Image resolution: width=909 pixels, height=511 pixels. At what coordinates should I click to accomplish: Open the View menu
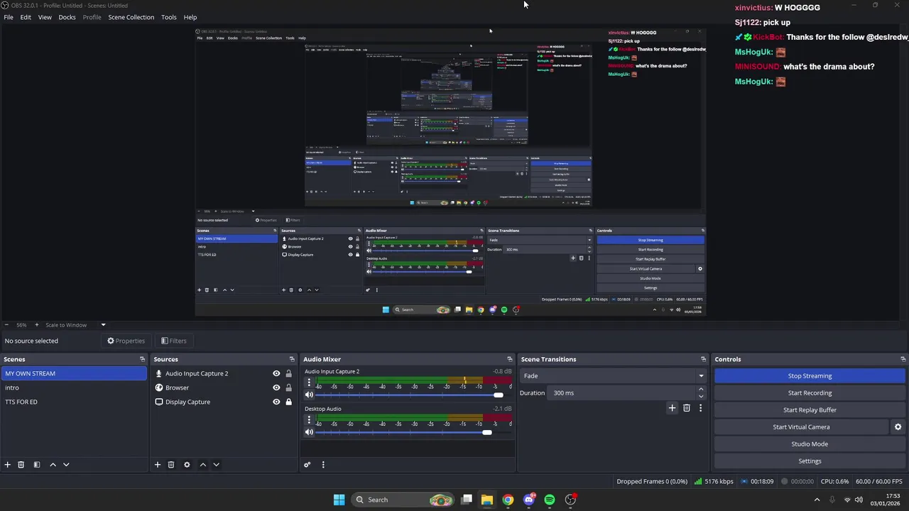tap(45, 17)
